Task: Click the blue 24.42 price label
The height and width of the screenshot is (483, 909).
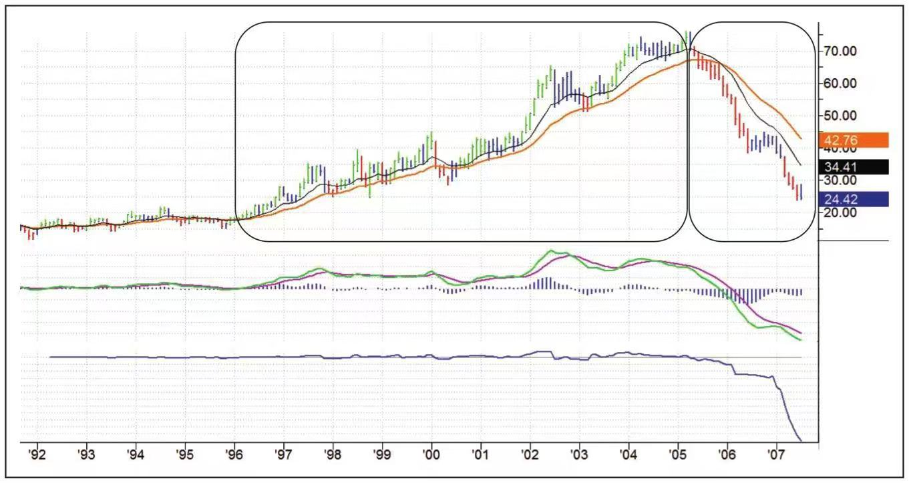Action: click(853, 199)
